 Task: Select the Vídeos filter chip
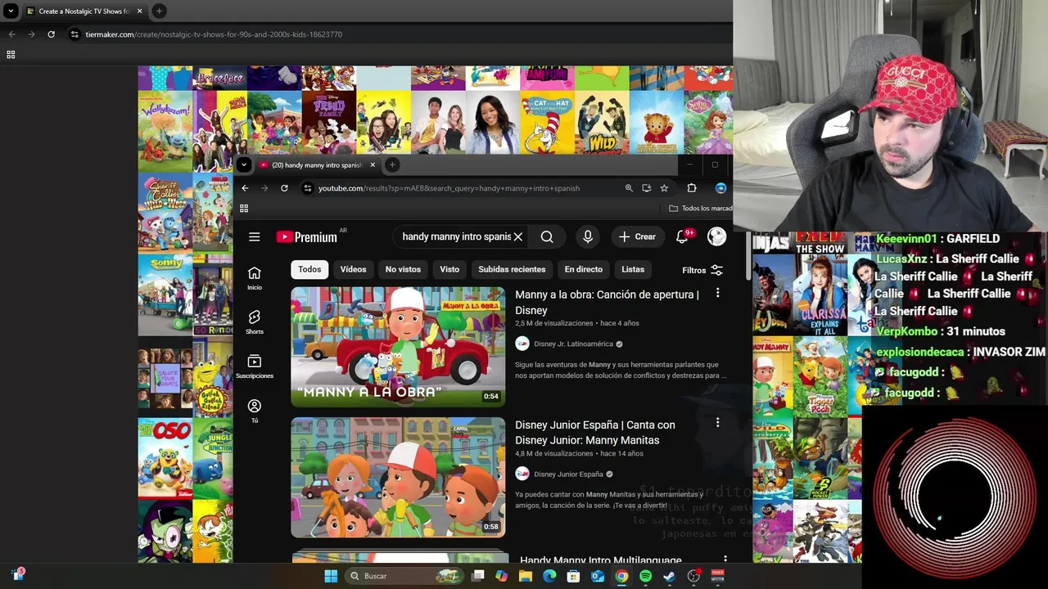pyautogui.click(x=354, y=269)
